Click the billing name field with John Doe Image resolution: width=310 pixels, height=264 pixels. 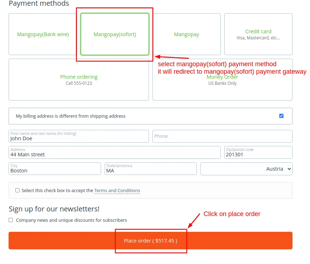tap(79, 136)
